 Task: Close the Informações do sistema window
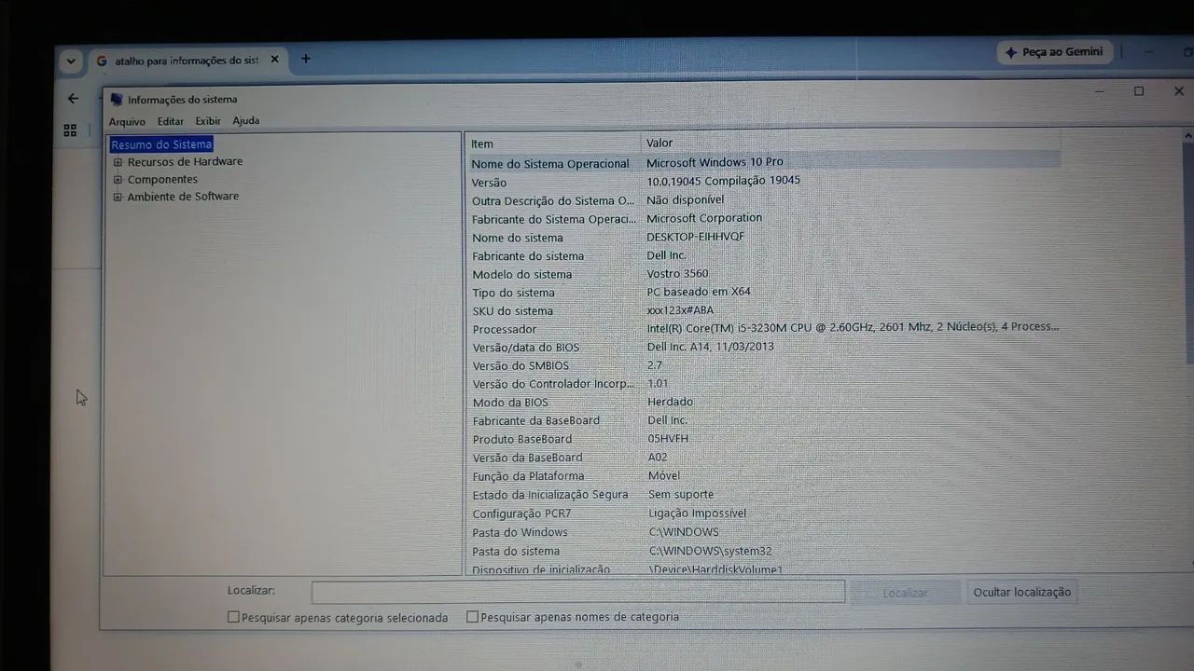tap(1179, 91)
